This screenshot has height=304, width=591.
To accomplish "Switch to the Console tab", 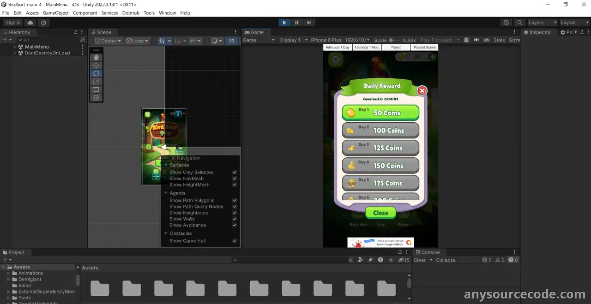I will pos(427,252).
